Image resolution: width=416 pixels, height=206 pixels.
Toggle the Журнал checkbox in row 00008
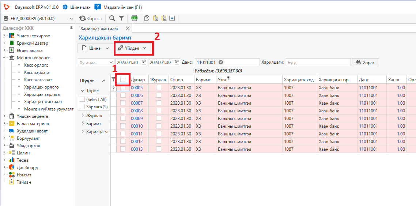pyautogui.click(x=159, y=111)
